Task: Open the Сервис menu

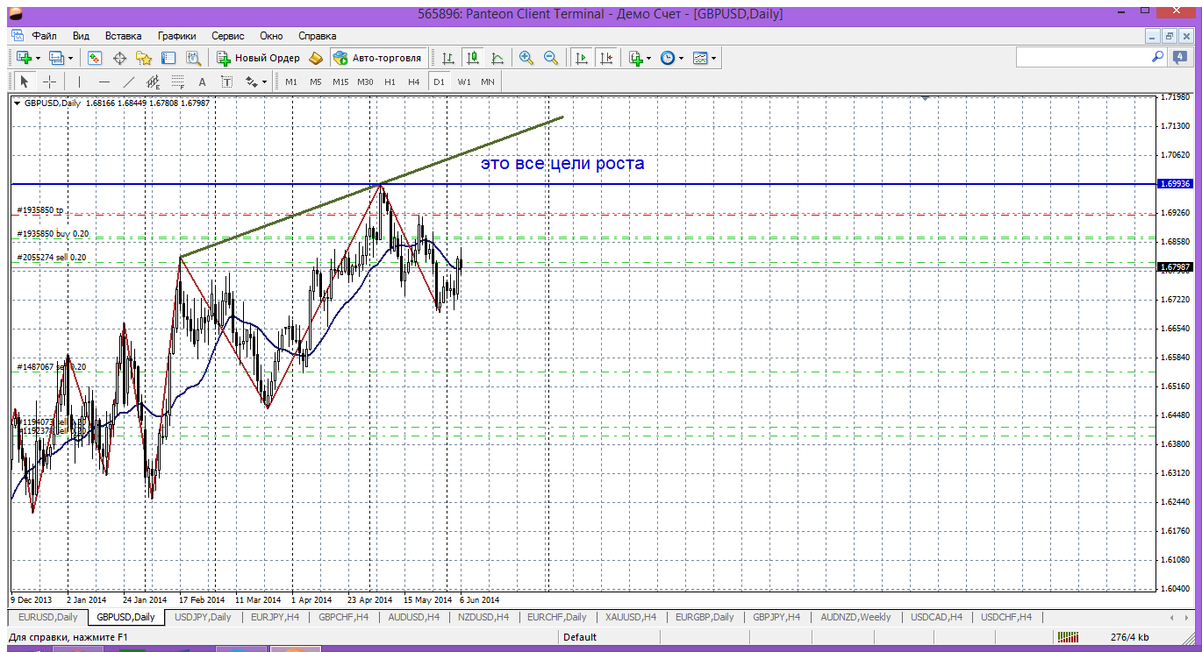Action: (228, 36)
